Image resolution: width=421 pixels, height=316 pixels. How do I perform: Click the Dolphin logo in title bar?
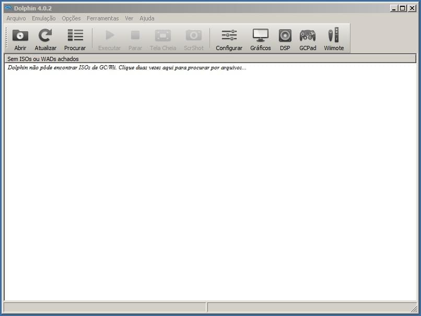(x=9, y=8)
